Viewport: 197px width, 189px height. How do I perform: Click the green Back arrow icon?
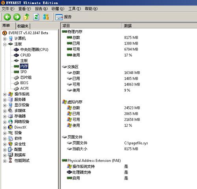pos(7,17)
